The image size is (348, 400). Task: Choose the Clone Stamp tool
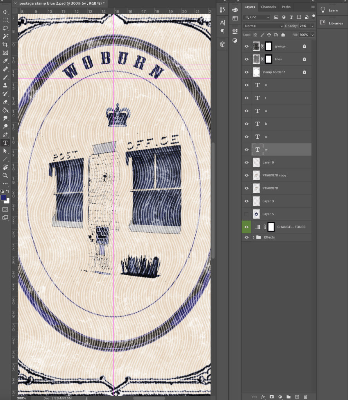(x=5, y=86)
